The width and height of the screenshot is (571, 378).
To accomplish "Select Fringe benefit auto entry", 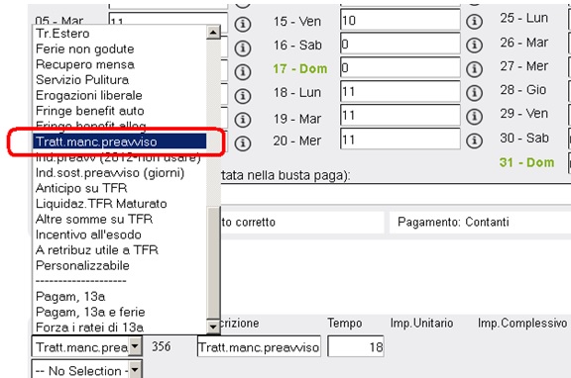I will tap(120, 111).
